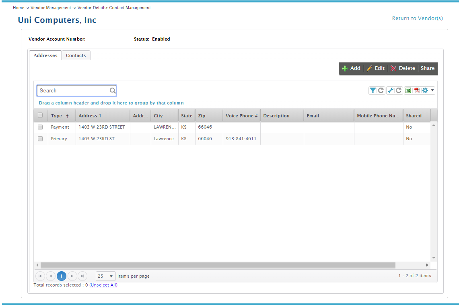Sort by the Mobile Phone Number column header
The width and height of the screenshot is (459, 305).
379,115
